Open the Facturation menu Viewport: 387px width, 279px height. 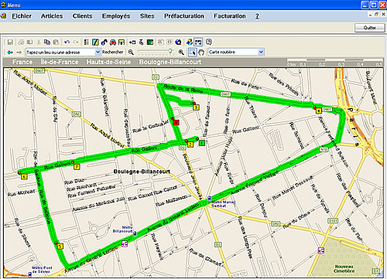[230, 16]
